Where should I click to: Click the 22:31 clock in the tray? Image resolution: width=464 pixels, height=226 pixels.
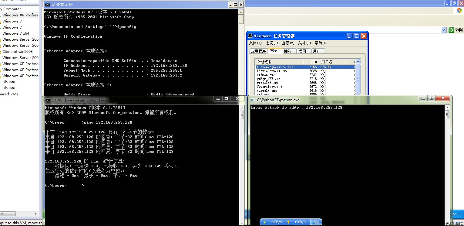click(x=457, y=214)
